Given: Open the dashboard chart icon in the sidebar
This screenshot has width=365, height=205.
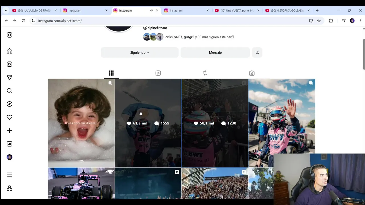Looking at the screenshot, I should (9, 144).
